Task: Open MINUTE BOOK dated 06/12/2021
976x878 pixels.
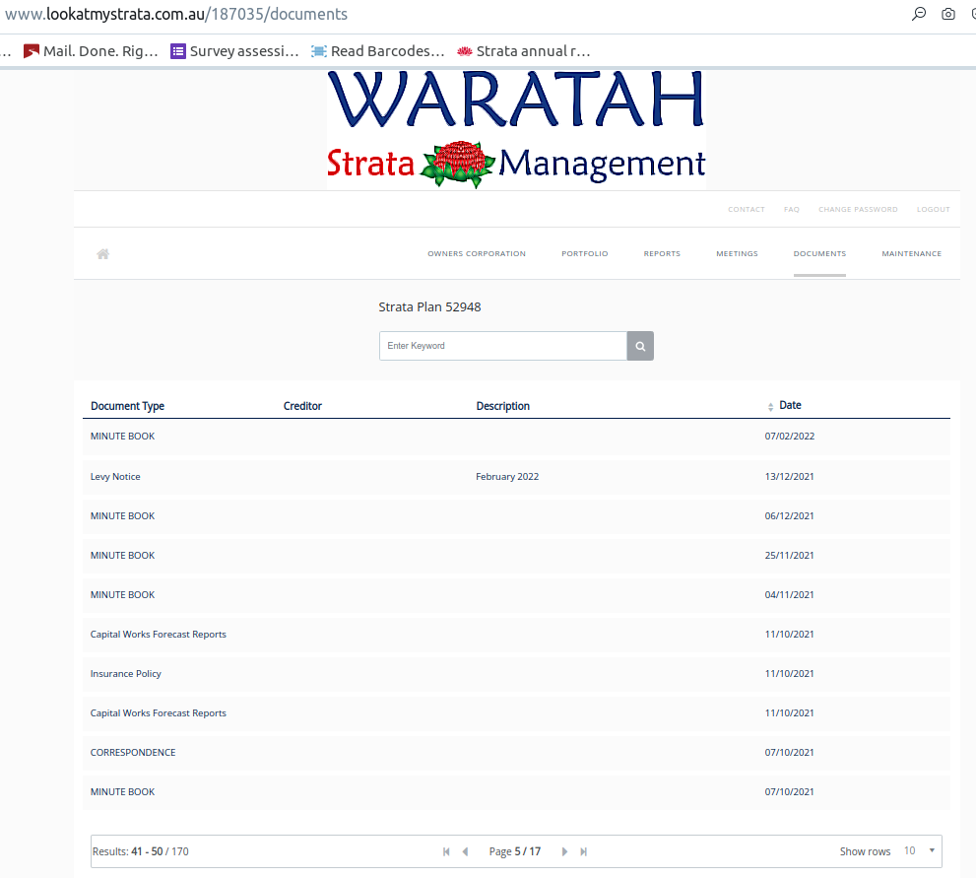Action: click(x=516, y=515)
